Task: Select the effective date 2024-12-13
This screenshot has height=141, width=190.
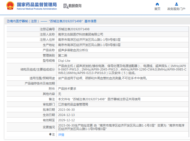Action: tap(66, 115)
